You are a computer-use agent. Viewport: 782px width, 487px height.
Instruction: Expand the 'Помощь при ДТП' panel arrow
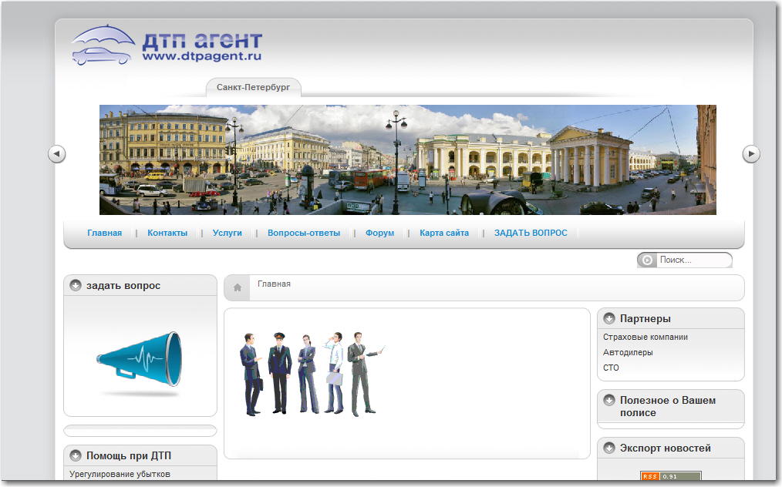click(x=76, y=455)
